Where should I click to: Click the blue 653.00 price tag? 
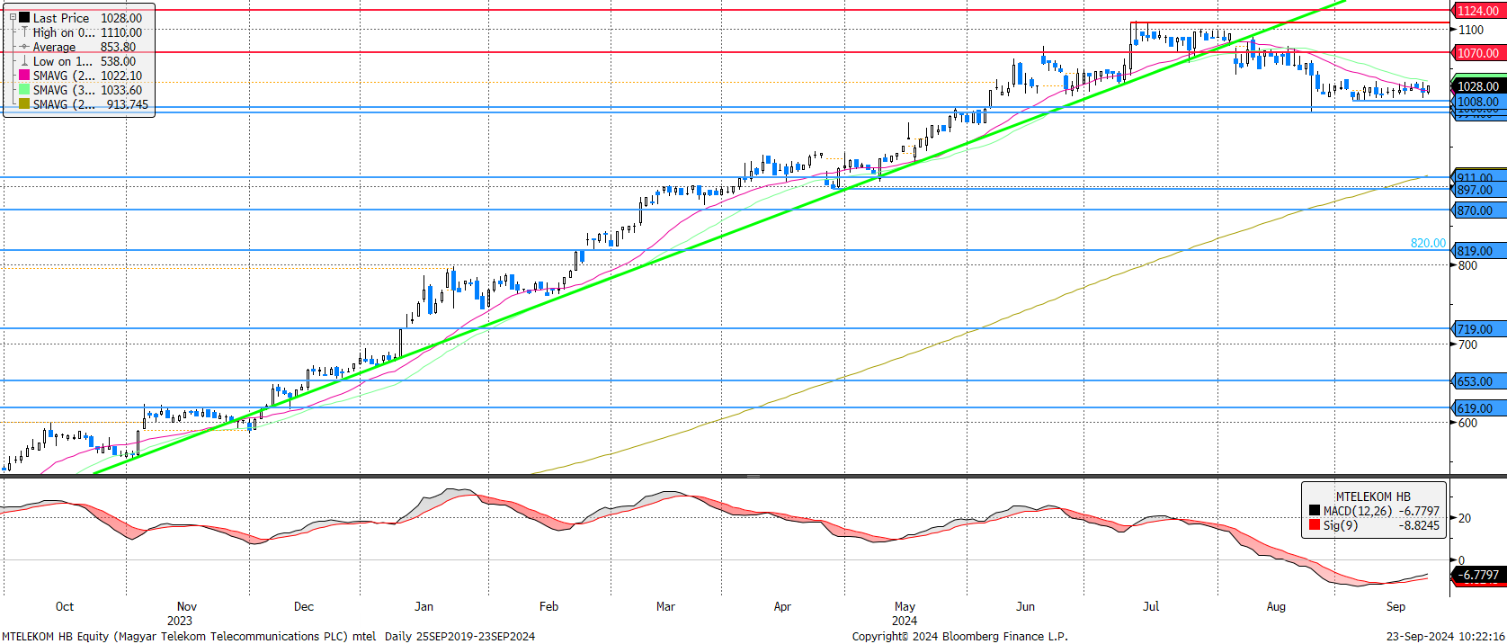[x=1479, y=381]
